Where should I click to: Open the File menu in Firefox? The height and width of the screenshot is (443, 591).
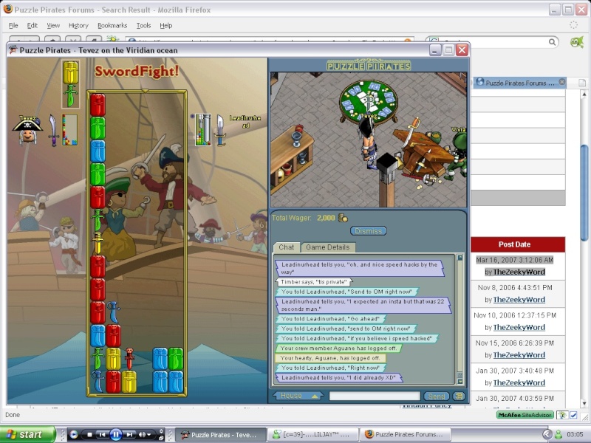point(13,25)
